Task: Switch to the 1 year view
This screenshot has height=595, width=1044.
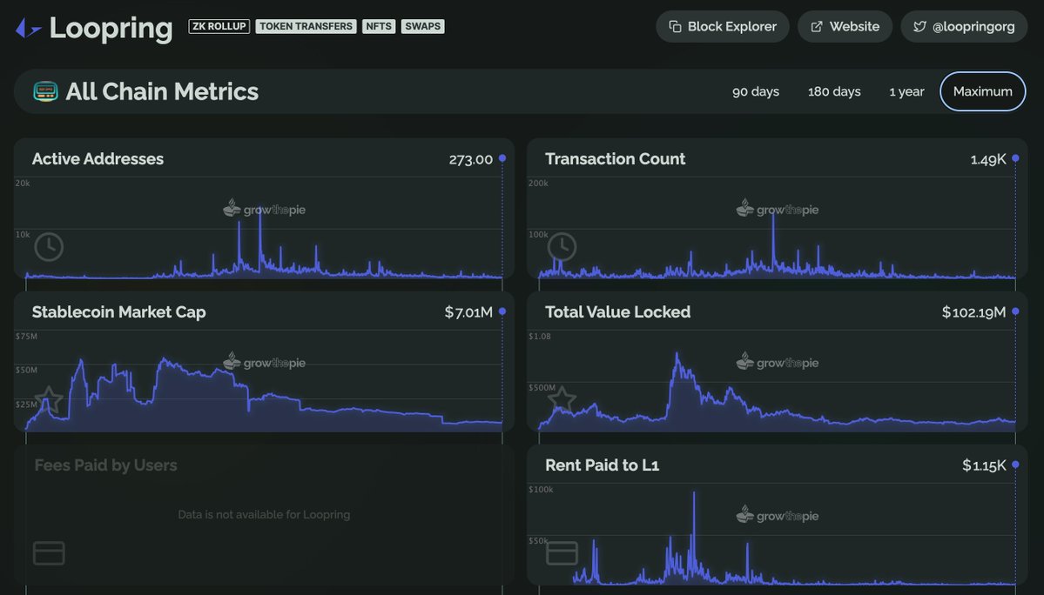Action: click(x=906, y=90)
